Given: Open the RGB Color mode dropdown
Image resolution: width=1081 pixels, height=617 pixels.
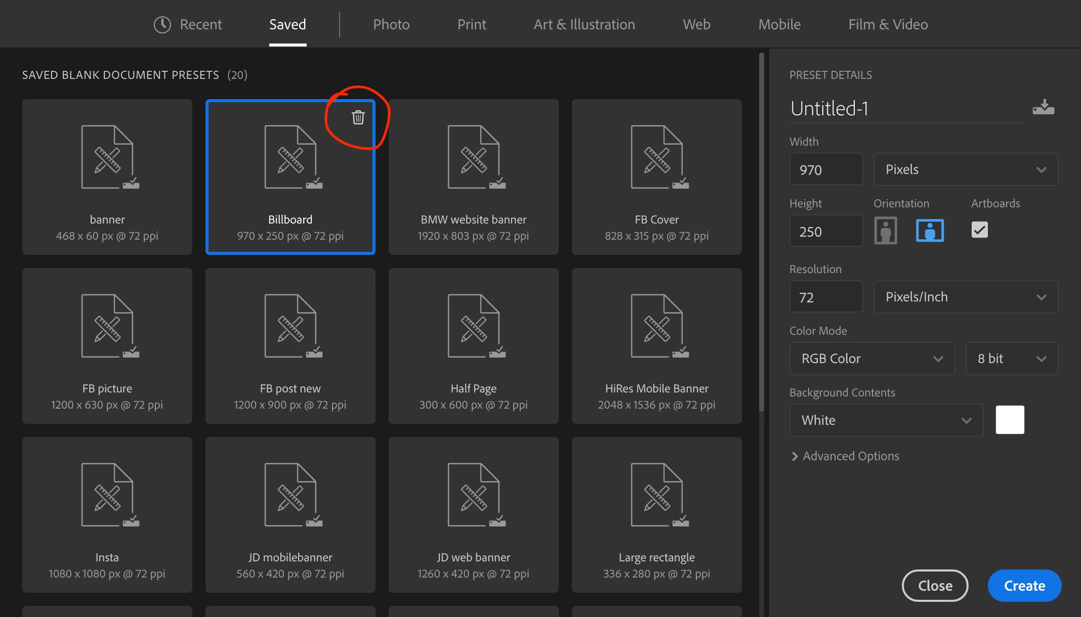Looking at the screenshot, I should coord(871,359).
